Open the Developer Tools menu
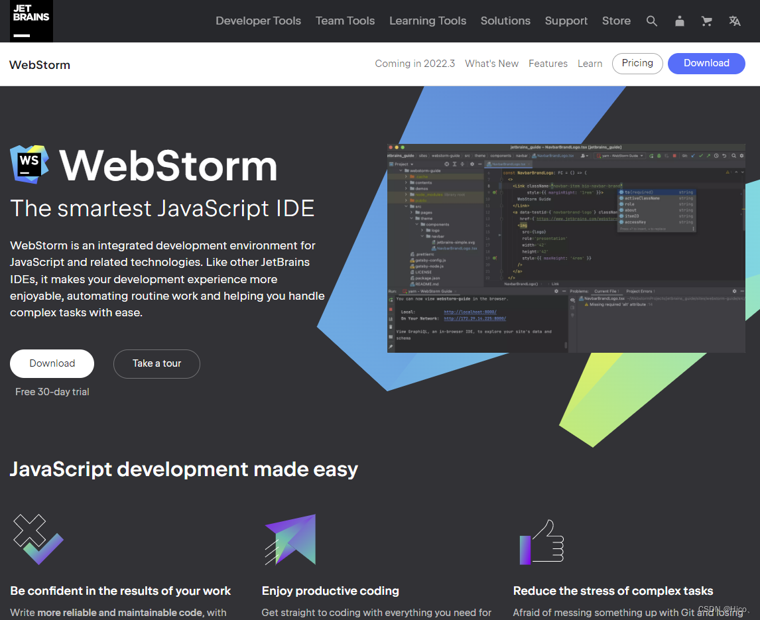 (259, 21)
